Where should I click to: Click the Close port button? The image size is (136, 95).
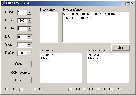(18, 80)
